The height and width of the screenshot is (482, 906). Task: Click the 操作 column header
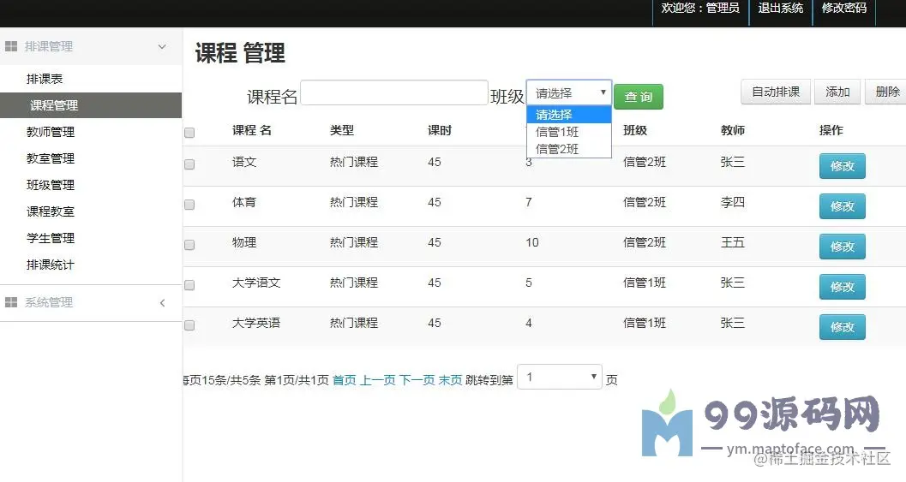click(x=831, y=130)
